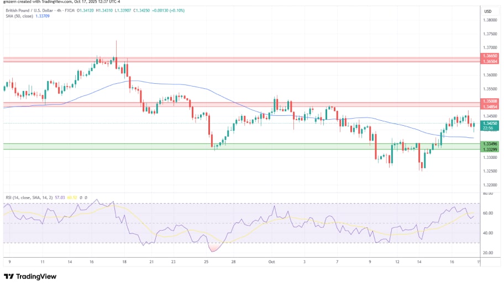The width and height of the screenshot is (504, 283).
Task: Click the 1.33496 green support price label
Action: point(490,144)
